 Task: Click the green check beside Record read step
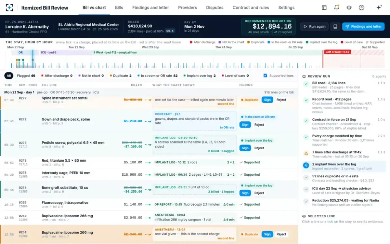(x=306, y=100)
